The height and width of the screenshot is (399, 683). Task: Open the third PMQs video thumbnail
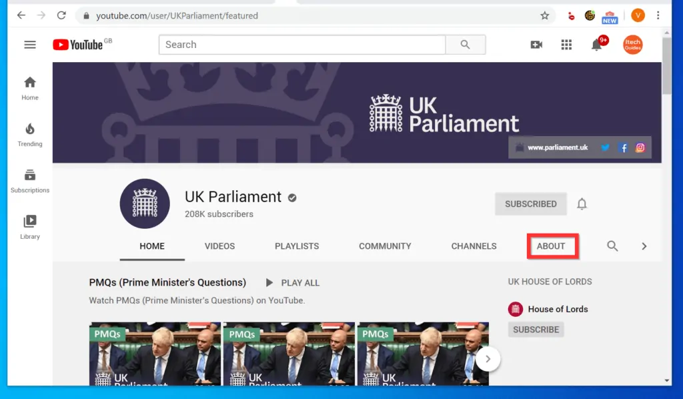click(423, 354)
